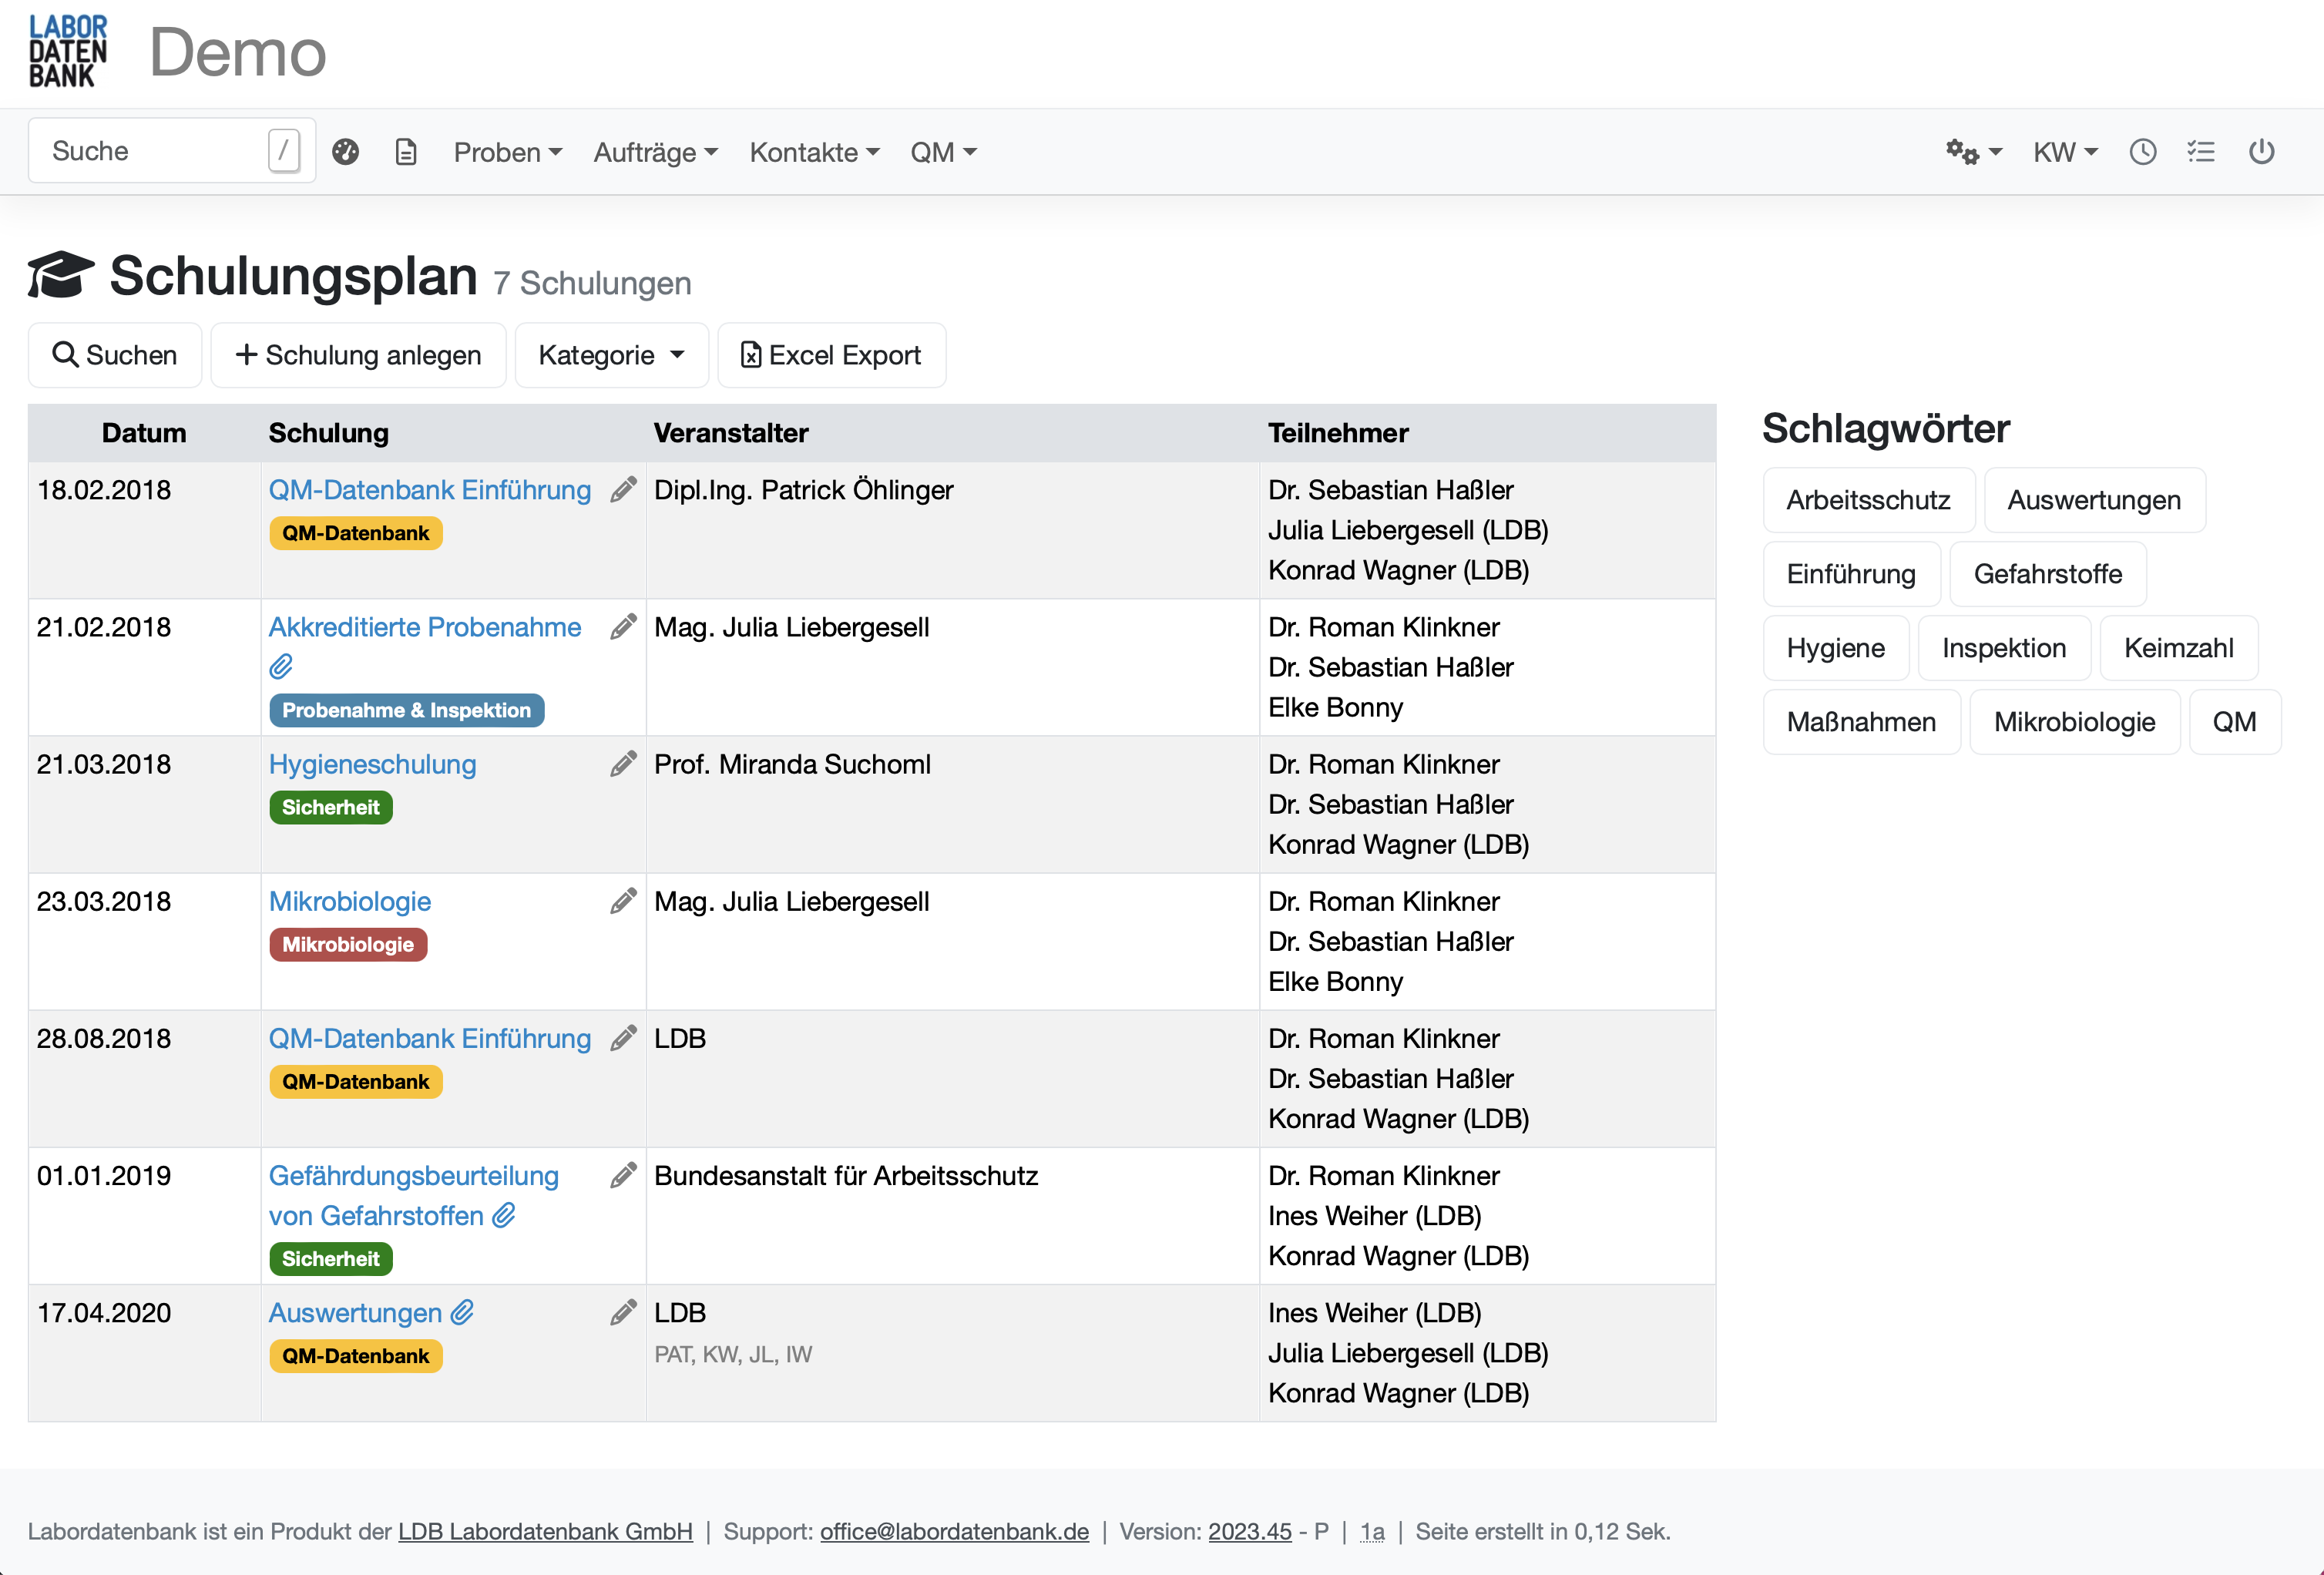Filter by the Gefahrstoffe keyword tag
Viewport: 2324px width, 1575px height.
tap(2047, 574)
